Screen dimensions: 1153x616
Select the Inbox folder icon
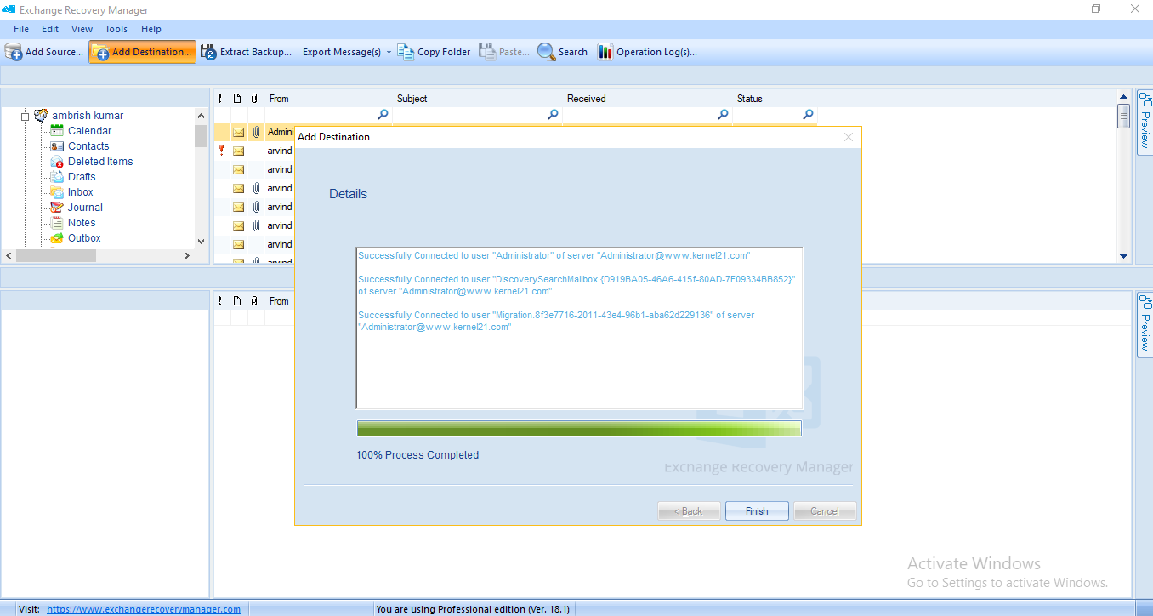[57, 192]
